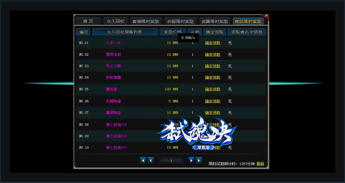Click the page number field showing 1

click(x=171, y=161)
